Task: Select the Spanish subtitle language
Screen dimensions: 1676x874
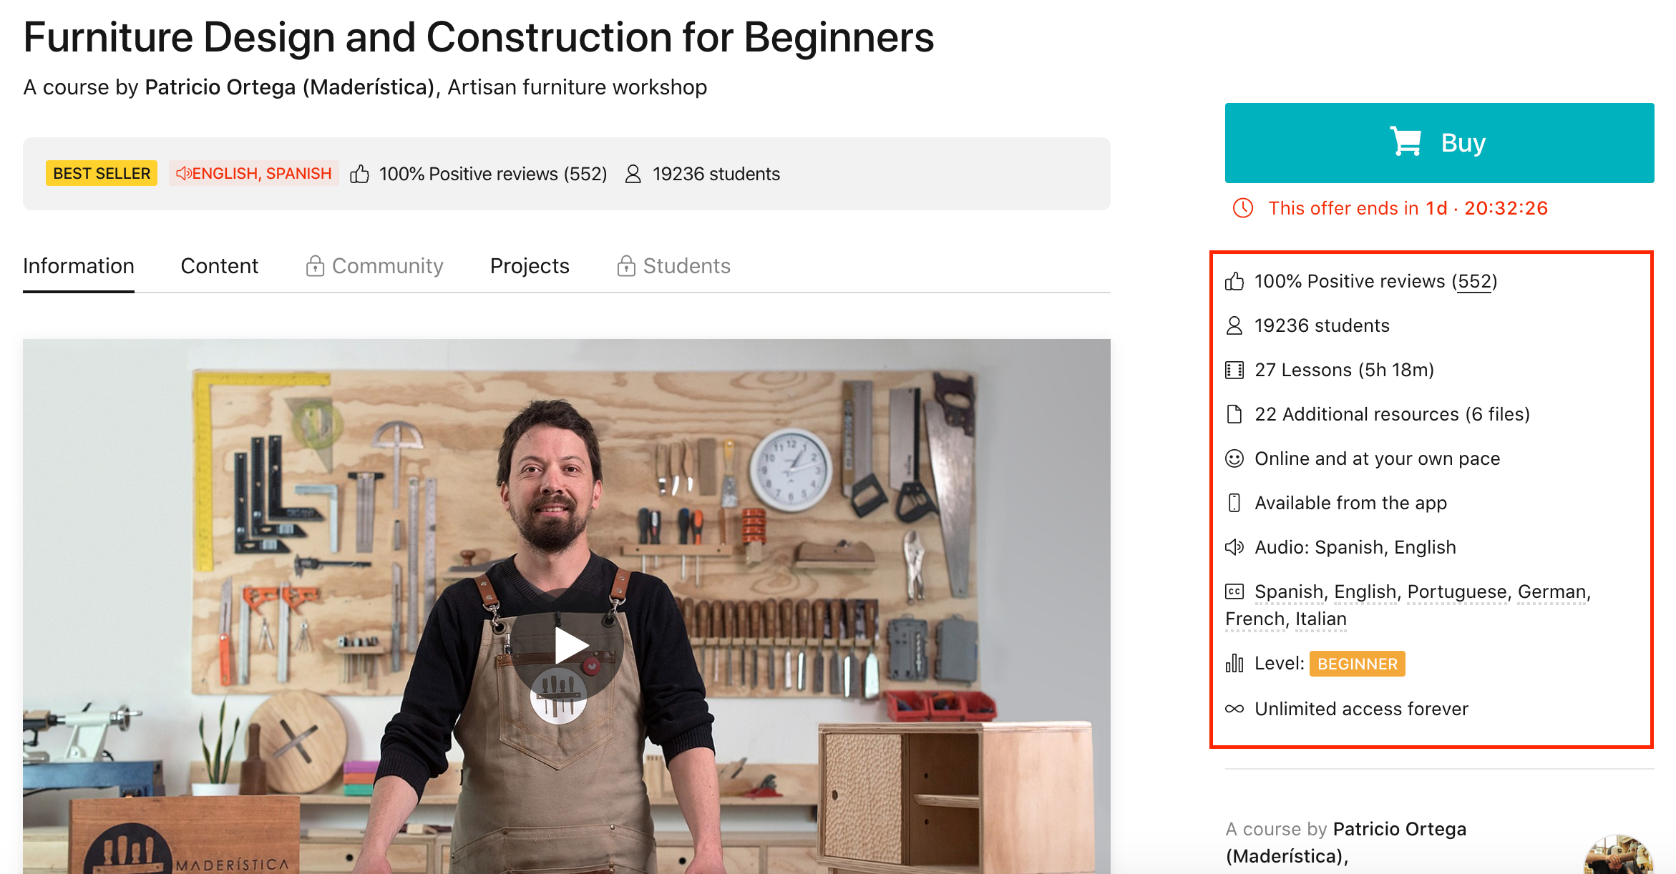Action: [x=1289, y=591]
